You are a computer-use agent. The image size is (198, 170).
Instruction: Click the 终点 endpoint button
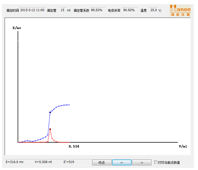[102, 162]
